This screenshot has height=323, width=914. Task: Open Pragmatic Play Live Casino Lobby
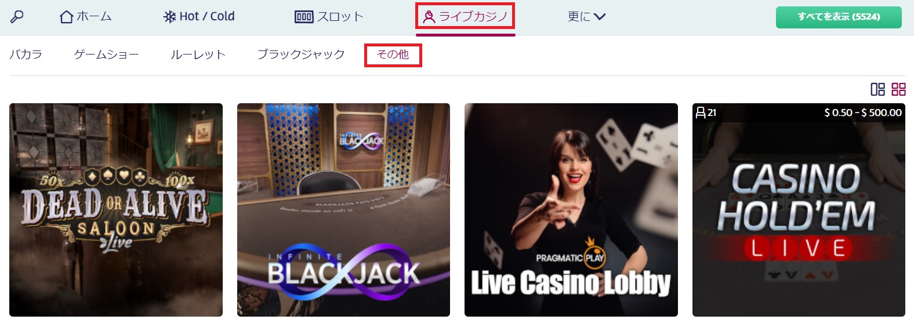(x=571, y=210)
